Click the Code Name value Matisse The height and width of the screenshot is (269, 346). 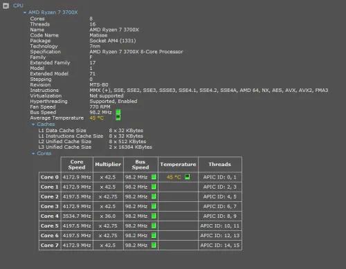(x=98, y=35)
